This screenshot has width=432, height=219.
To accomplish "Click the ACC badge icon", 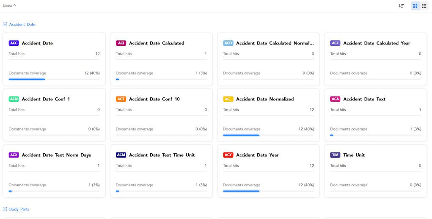I will tap(14, 43).
